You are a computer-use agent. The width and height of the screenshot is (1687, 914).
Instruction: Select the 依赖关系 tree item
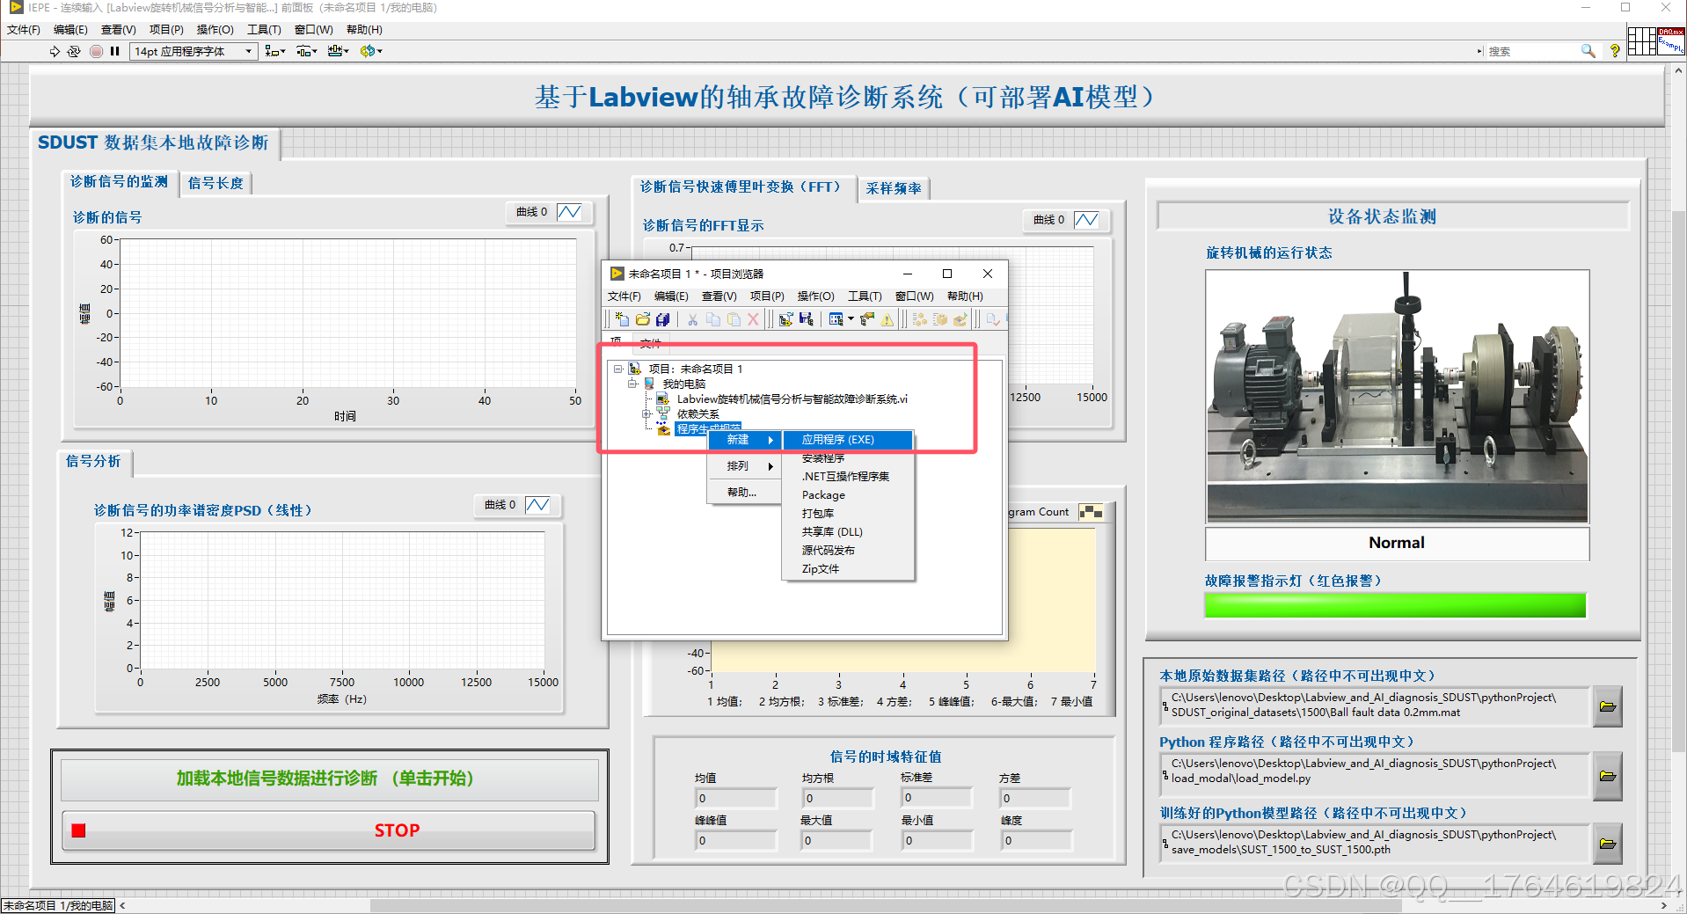697,413
